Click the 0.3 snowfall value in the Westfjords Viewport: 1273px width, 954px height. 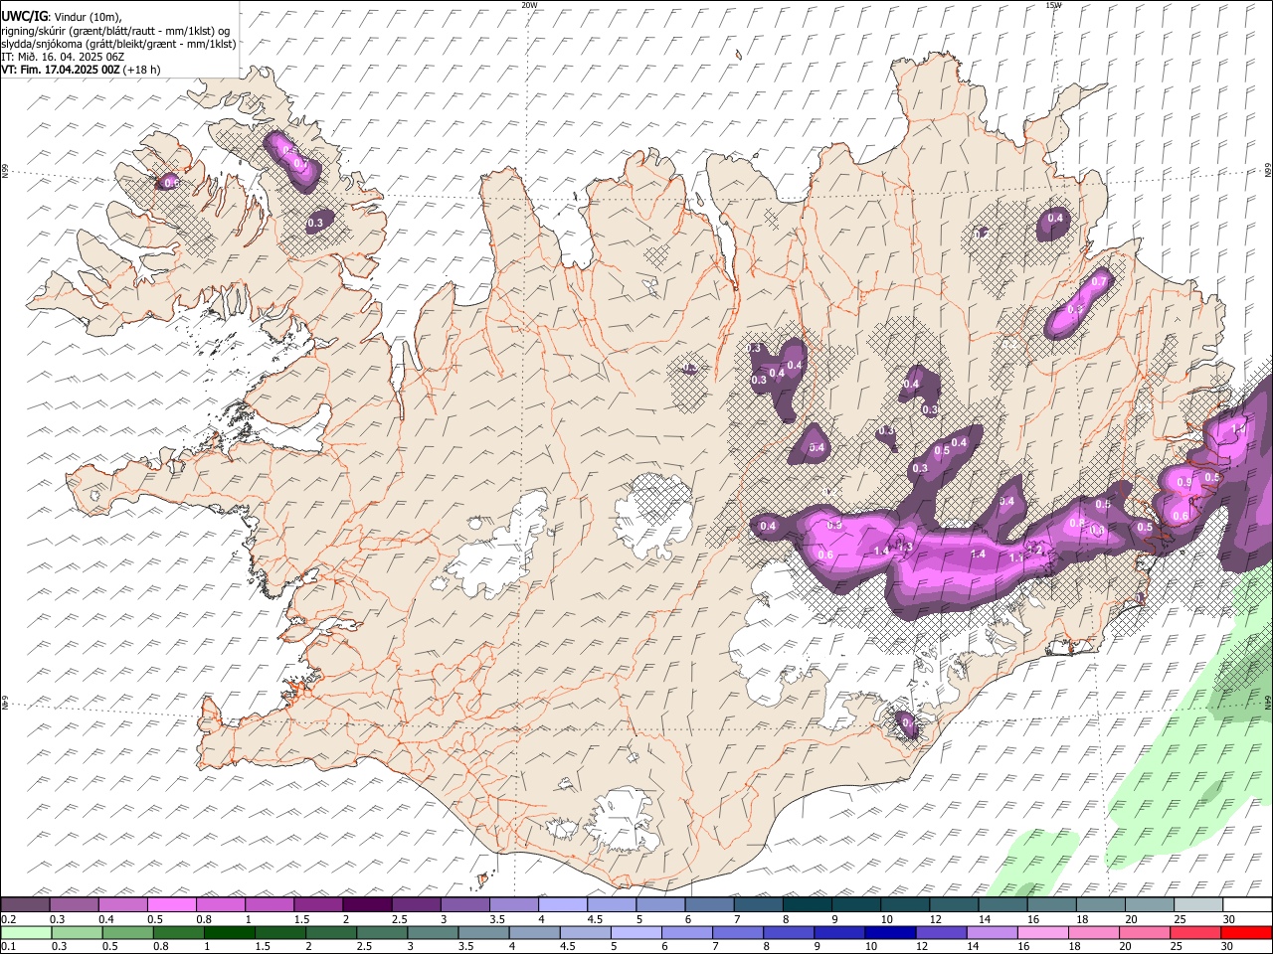315,223
